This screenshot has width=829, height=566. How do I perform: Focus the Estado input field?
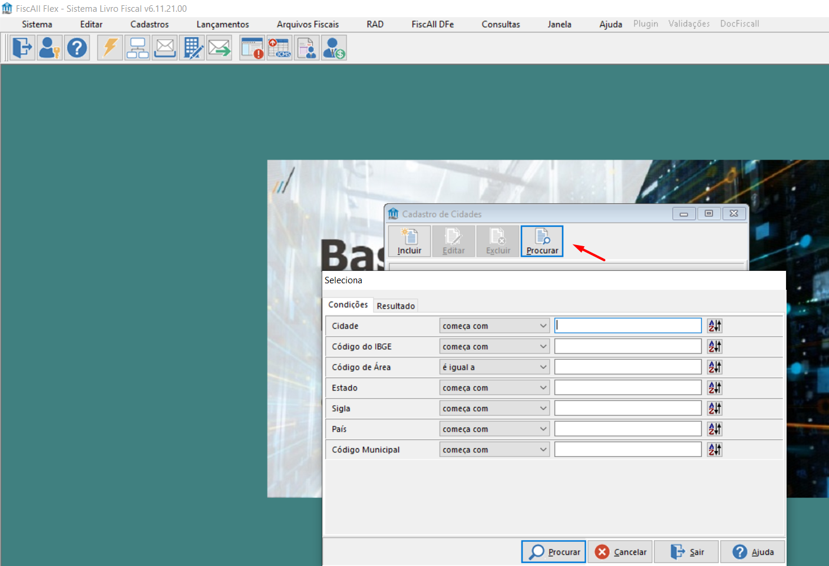click(x=628, y=388)
